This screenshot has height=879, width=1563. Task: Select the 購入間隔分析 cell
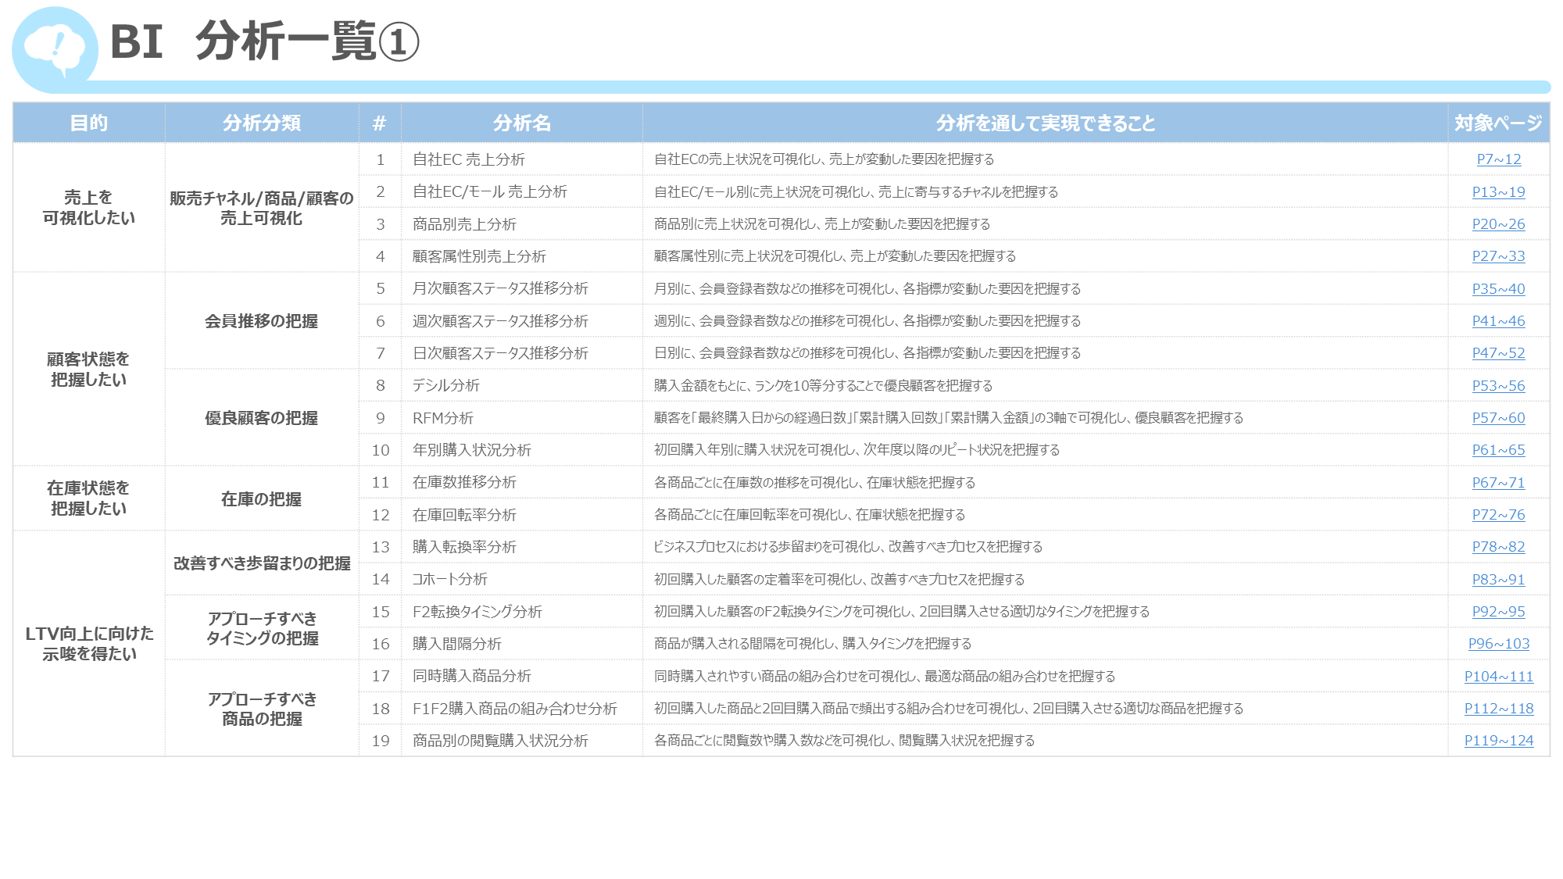522,644
